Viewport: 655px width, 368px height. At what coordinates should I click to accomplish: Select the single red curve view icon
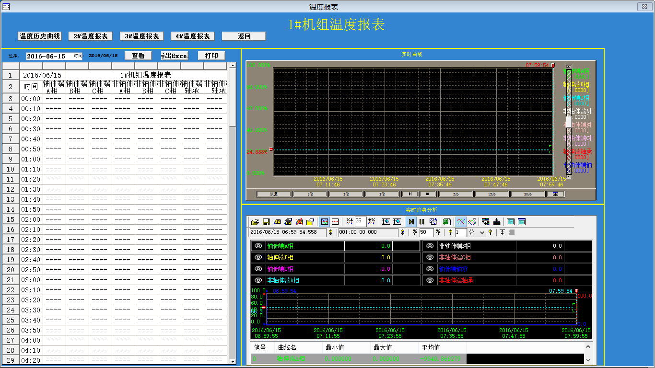[335, 222]
